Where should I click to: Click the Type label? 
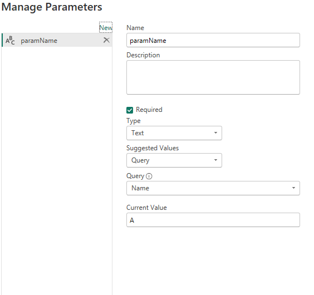coord(134,121)
